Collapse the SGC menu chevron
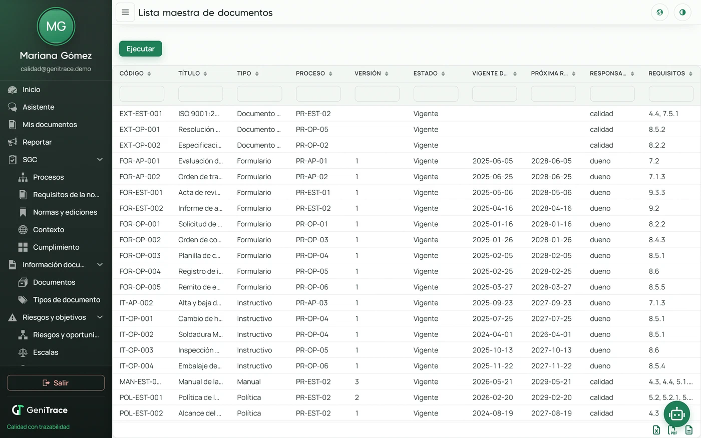The height and width of the screenshot is (438, 701). [100, 160]
